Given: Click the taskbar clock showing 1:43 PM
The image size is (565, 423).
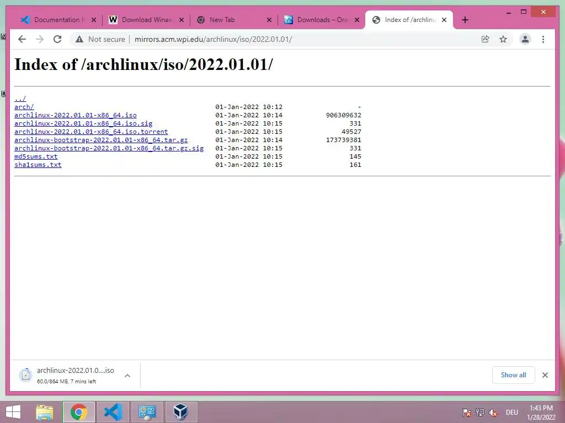Looking at the screenshot, I should pos(541,413).
